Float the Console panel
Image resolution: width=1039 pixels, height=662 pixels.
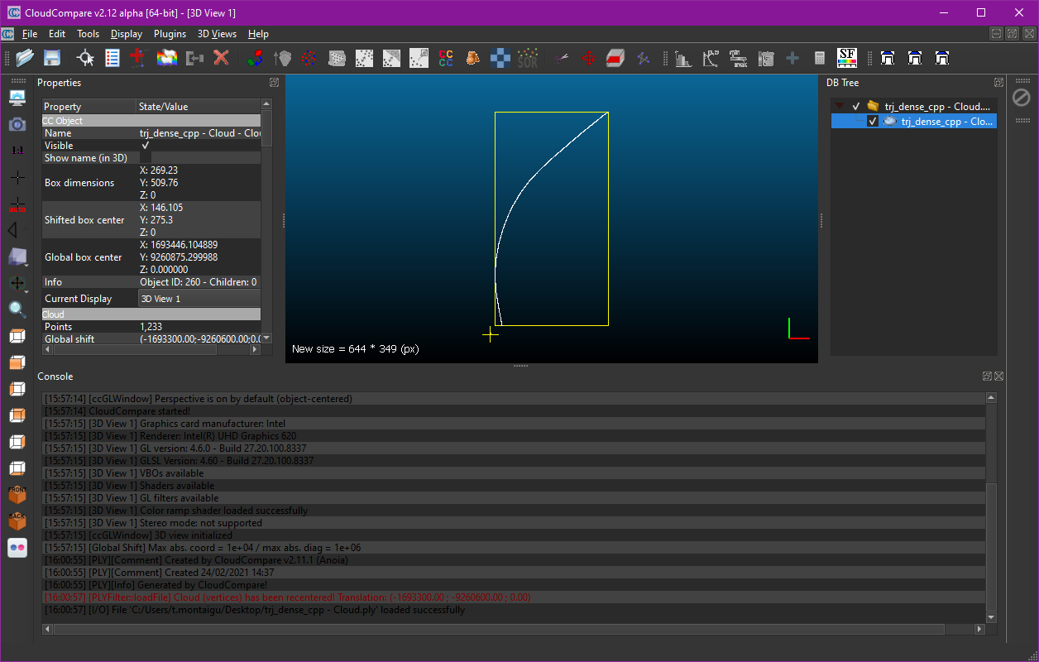988,377
